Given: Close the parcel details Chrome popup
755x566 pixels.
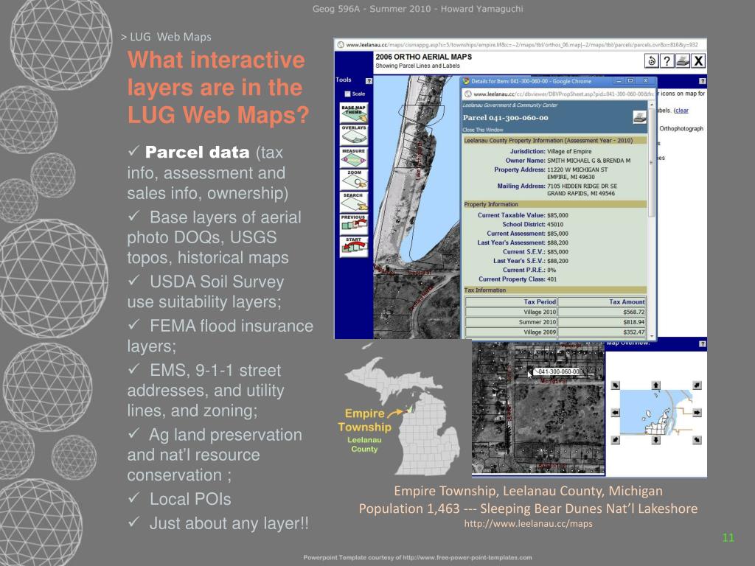Looking at the screenshot, I should pos(646,81).
